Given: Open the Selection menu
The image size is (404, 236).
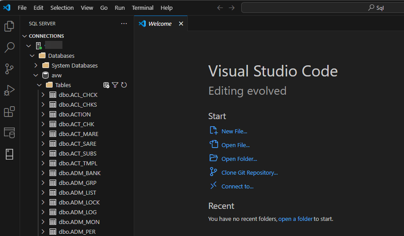Looking at the screenshot, I should pos(62,8).
